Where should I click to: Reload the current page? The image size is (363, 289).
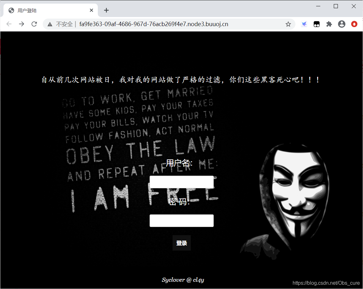(34, 24)
